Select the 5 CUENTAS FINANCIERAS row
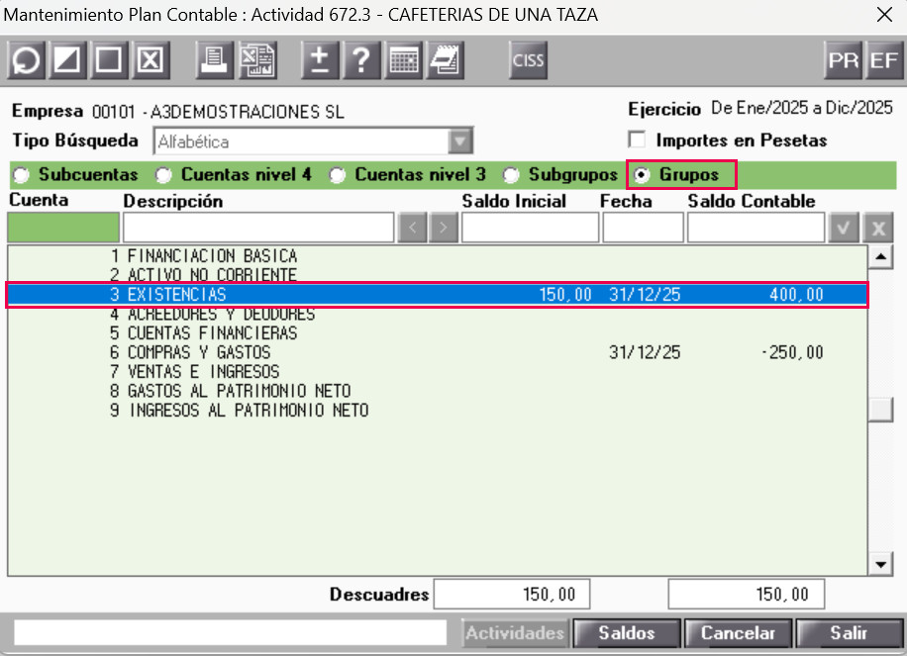 click(438, 332)
